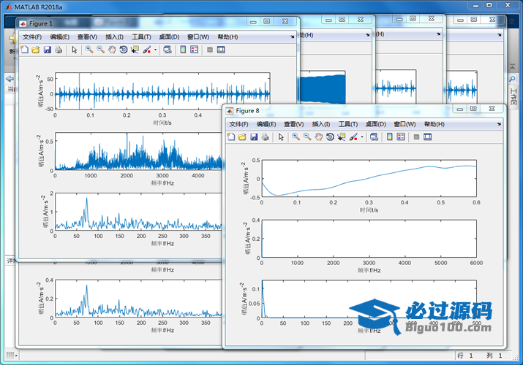523x365 pixels.
Task: Click Save Figure icon in Figure 1 toolbar
Action: [48, 50]
